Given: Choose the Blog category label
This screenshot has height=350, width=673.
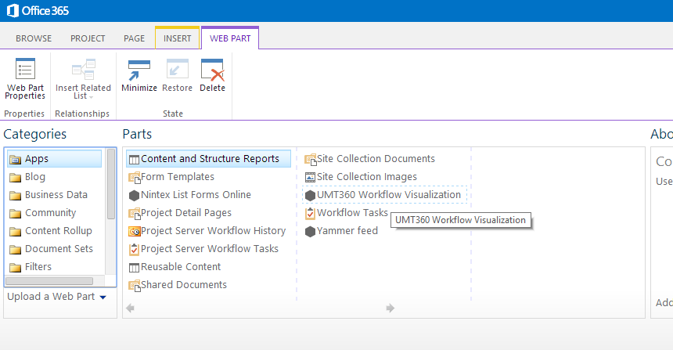Looking at the screenshot, I should pos(34,176).
